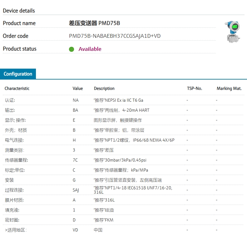Click the Marking Mat. column header
The width and height of the screenshot is (247, 238).
(x=229, y=88)
